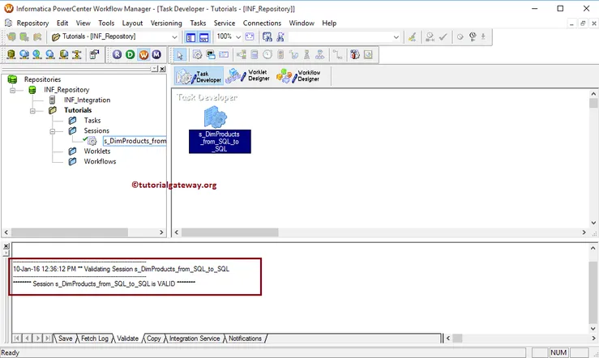The height and width of the screenshot is (358, 599).
Task: Switch to the Repository Manager via R icon
Action: 118,54
